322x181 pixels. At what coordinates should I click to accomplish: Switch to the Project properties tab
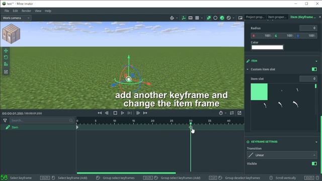[255, 17]
